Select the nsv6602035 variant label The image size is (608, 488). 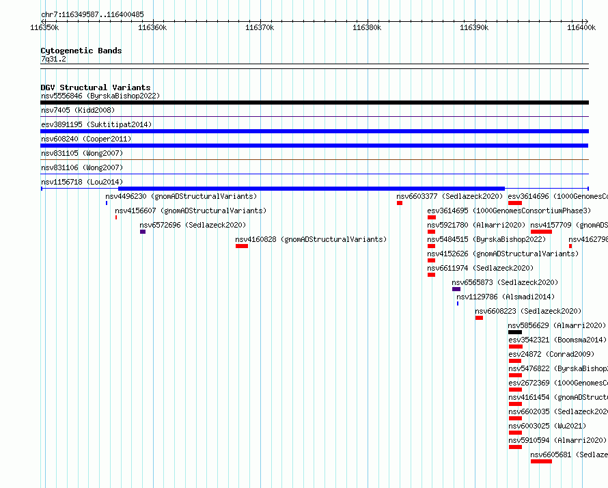click(x=558, y=411)
